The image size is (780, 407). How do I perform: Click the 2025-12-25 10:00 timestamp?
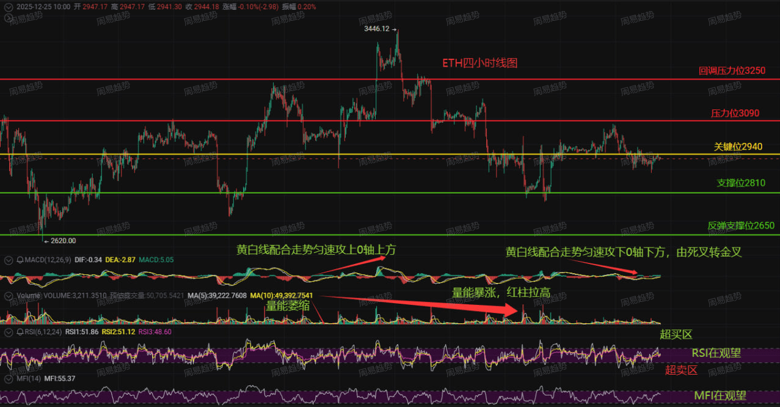43,6
